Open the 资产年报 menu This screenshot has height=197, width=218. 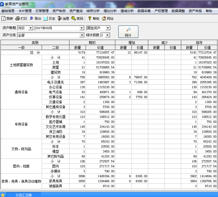[x=195, y=11]
